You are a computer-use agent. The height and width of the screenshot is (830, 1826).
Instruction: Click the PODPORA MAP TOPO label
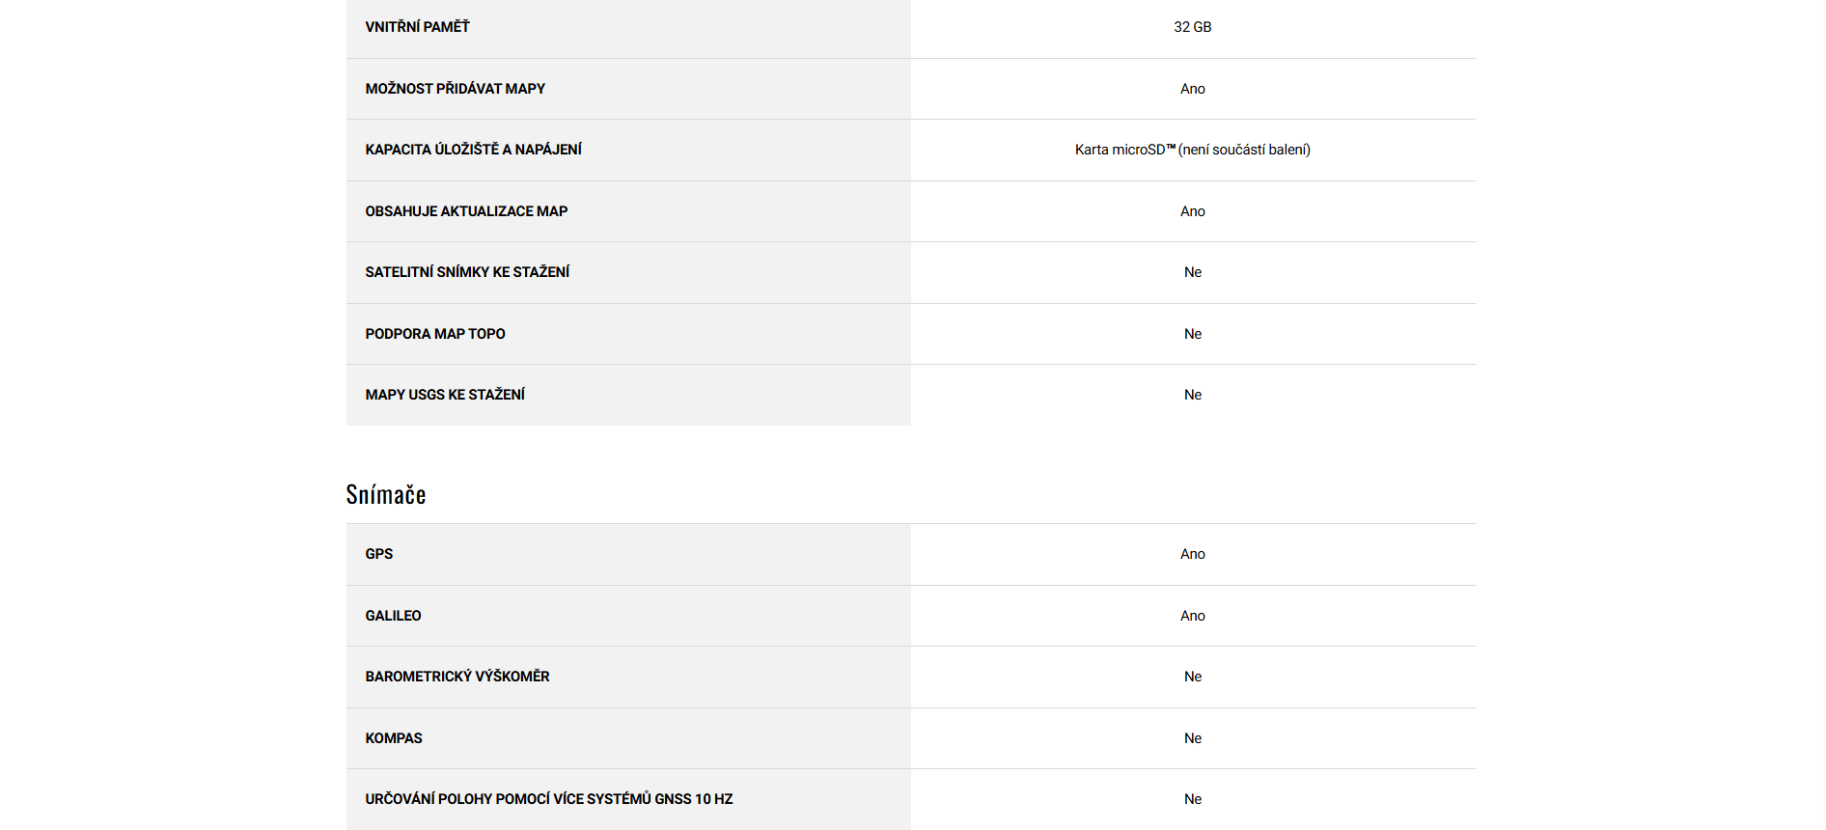point(435,334)
